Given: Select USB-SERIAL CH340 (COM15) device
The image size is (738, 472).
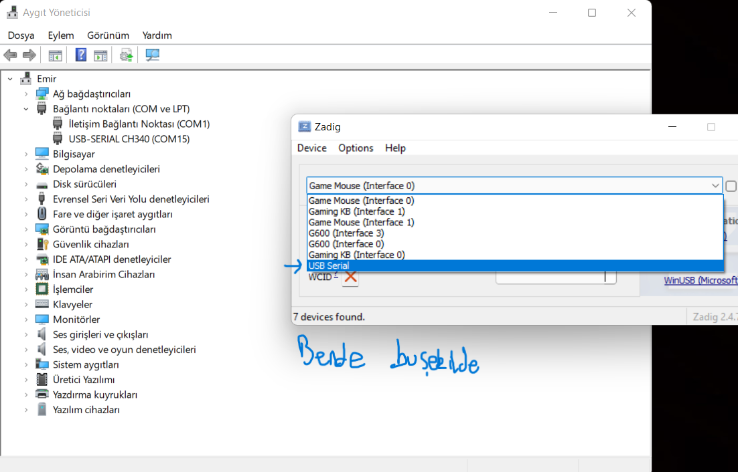Looking at the screenshot, I should (x=129, y=139).
